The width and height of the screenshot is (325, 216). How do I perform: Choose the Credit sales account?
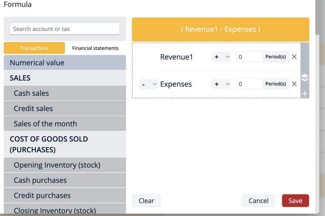65,109
